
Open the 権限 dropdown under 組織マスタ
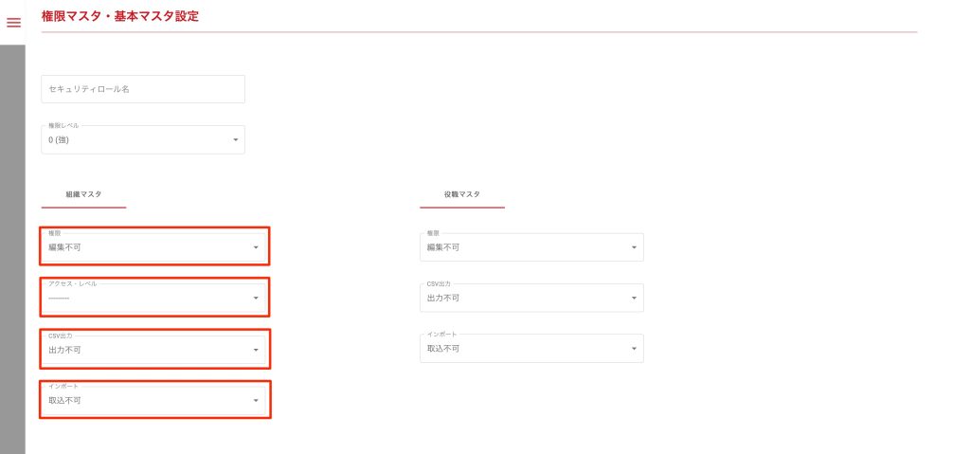(x=147, y=247)
